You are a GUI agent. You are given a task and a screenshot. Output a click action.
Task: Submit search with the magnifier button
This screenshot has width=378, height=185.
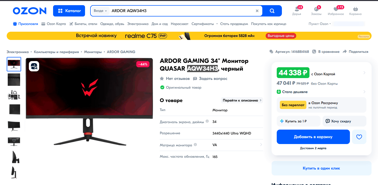(272, 11)
